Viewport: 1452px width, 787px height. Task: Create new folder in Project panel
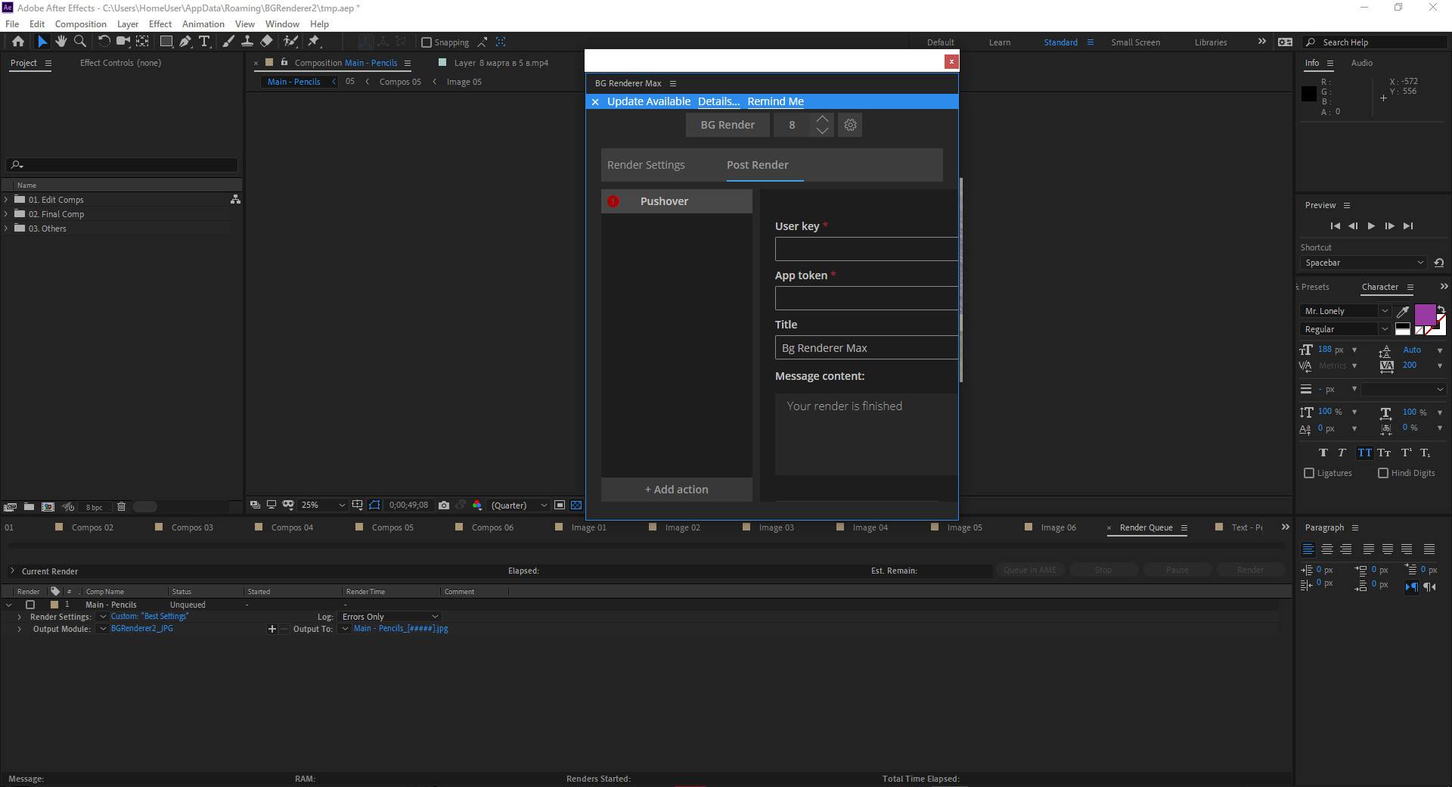(29, 506)
